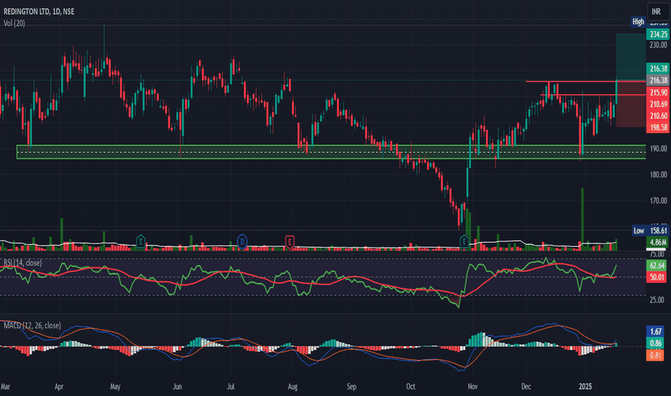
Task: Click the red 215.90 price label
Action: click(658, 92)
